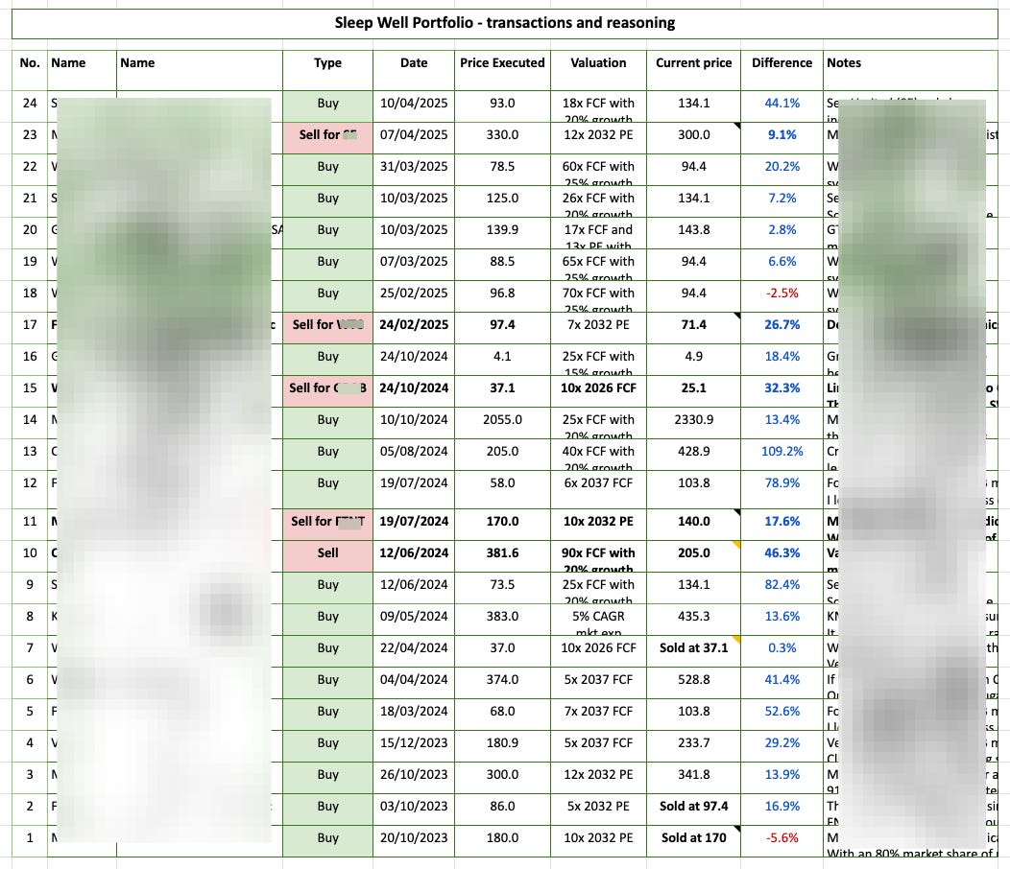The image size is (1010, 869).
Task: Select the difference cell 82.4%
Action: pos(782,587)
